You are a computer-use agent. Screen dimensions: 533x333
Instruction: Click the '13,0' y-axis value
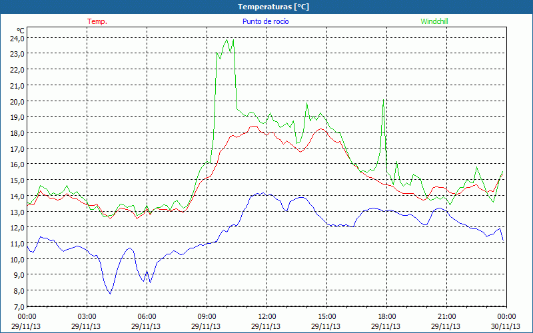click(17, 212)
